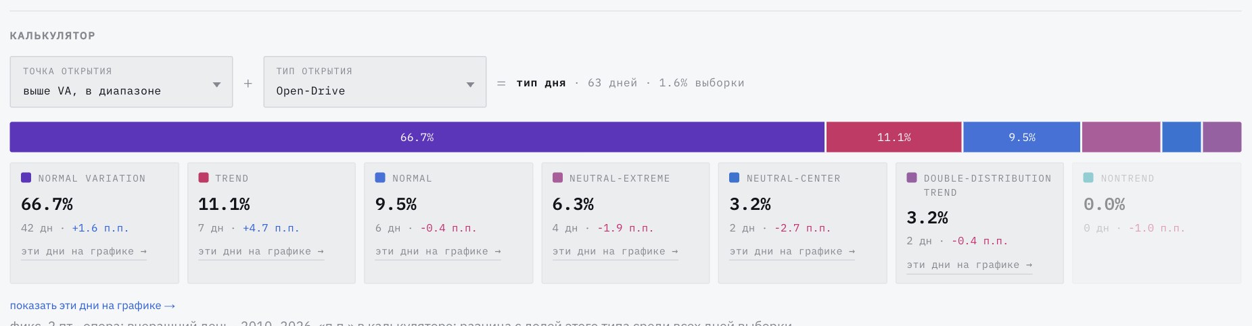The image size is (1252, 326).
Task: Open 'эти дни на графике' in Neutral-Center card
Action: pos(793,251)
